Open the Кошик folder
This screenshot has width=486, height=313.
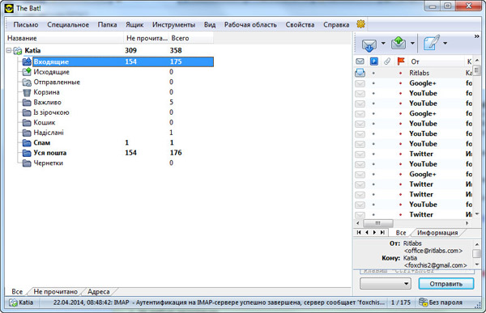coord(45,123)
